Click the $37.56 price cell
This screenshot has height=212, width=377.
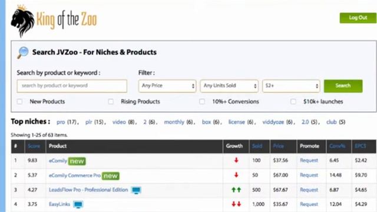coord(280,160)
